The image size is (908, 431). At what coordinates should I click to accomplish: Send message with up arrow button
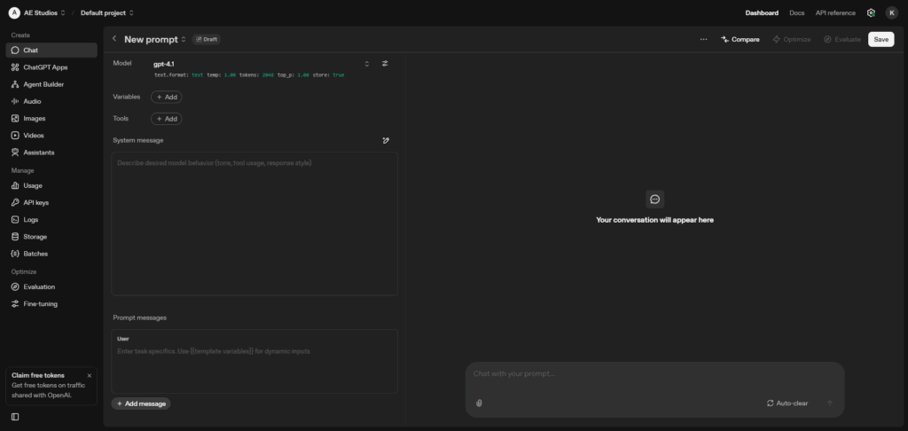830,404
